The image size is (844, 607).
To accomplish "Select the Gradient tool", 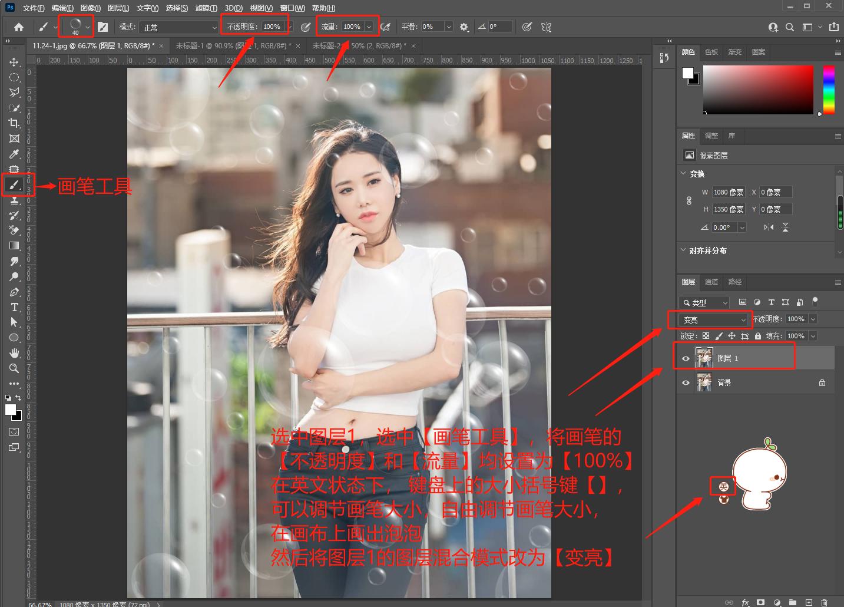I will pos(14,246).
